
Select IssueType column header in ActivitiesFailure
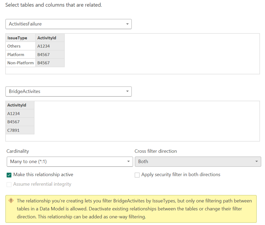tap(21, 38)
